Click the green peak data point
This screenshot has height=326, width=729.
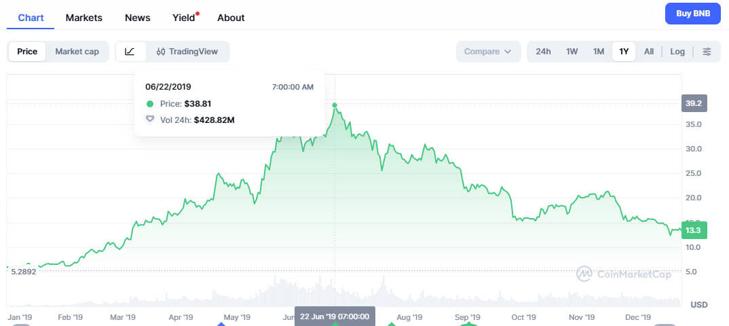pos(335,105)
